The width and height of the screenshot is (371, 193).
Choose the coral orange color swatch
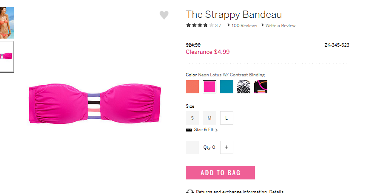192,87
